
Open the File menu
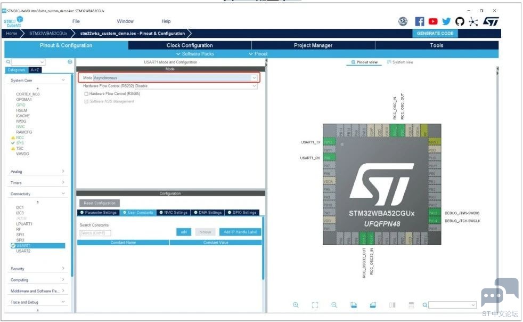76,21
